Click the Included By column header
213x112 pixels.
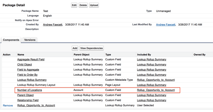144,55
